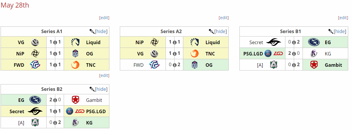The image size is (352, 130).
Task: Click the Team Liquid logo in Series A2
Action: click(x=195, y=42)
